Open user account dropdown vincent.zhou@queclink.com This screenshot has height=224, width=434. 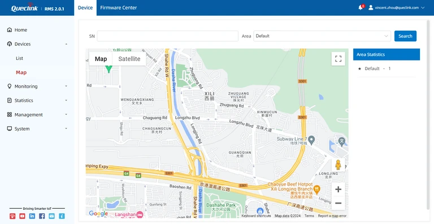coord(397,8)
